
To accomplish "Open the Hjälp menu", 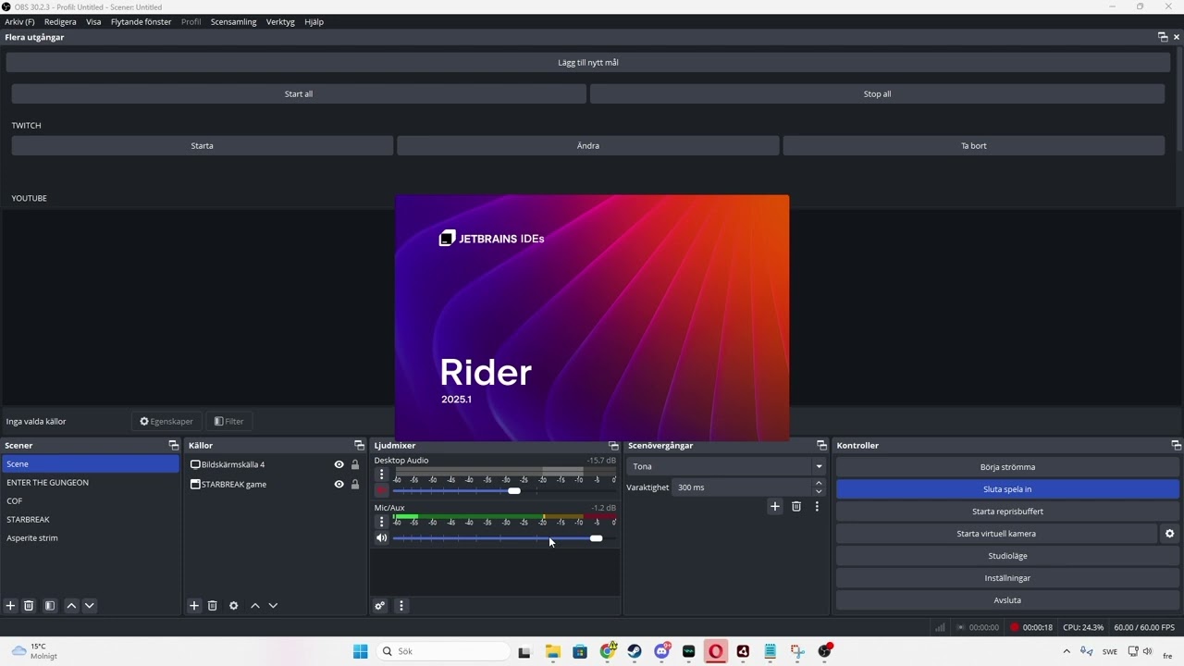I will point(314,21).
